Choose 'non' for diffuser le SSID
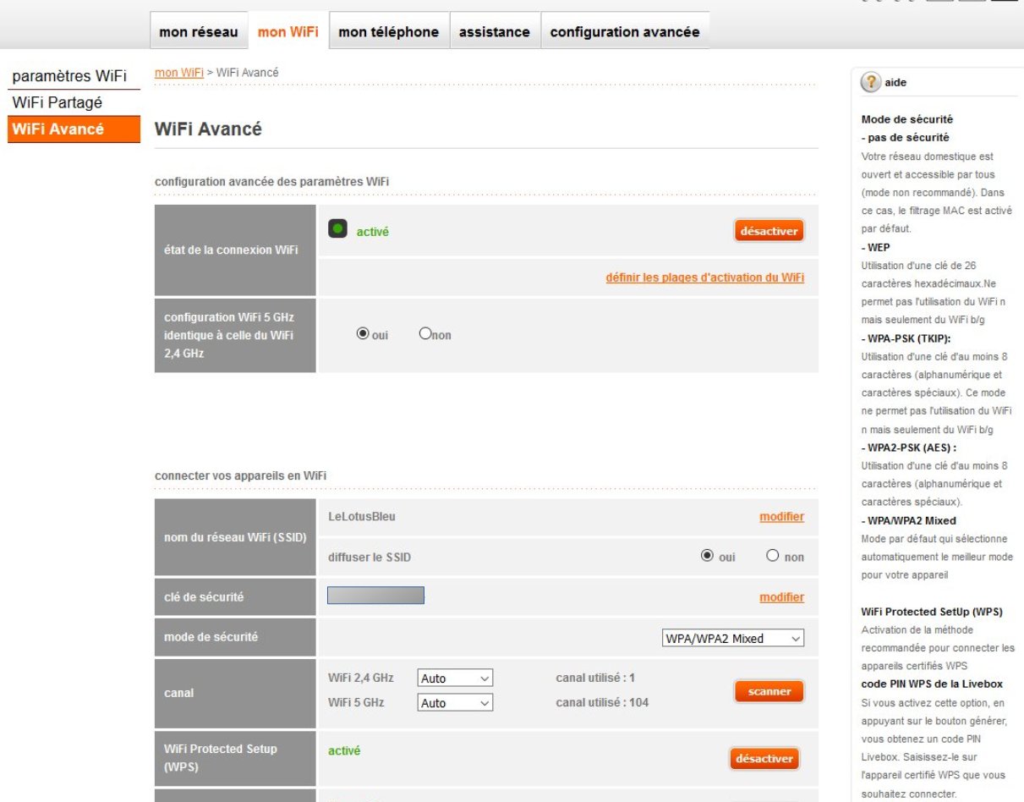The height and width of the screenshot is (802, 1024). [x=772, y=557]
